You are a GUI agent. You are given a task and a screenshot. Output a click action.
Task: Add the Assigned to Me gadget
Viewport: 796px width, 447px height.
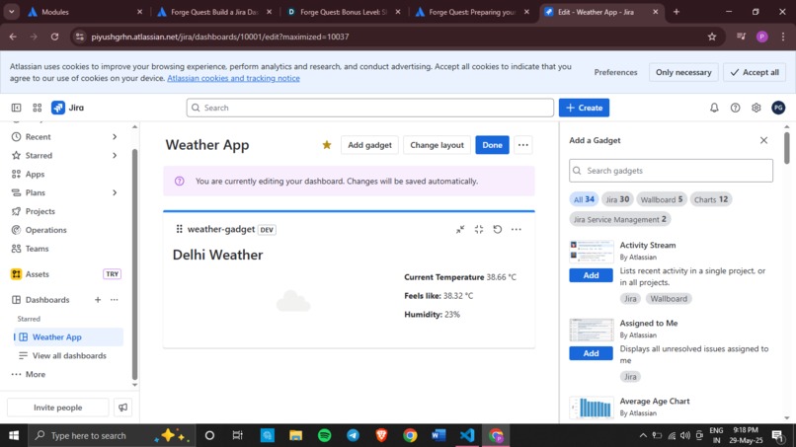591,353
